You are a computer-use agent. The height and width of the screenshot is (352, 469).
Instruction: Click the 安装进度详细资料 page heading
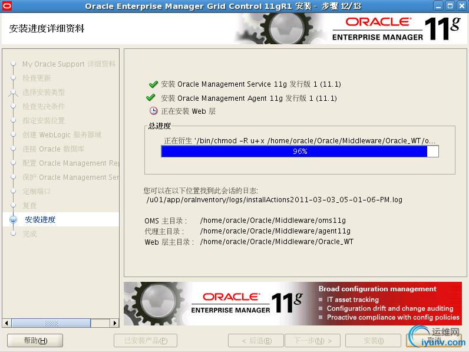tap(47, 28)
